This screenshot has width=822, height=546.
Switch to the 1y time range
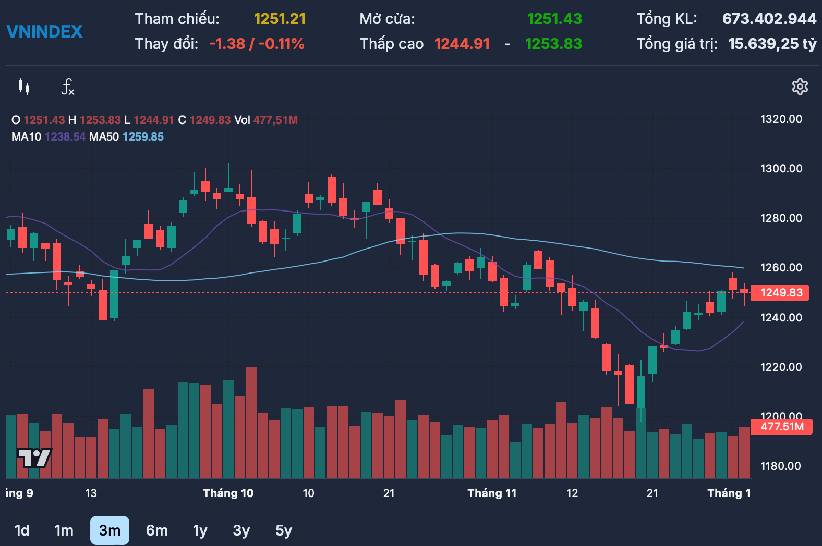(200, 530)
